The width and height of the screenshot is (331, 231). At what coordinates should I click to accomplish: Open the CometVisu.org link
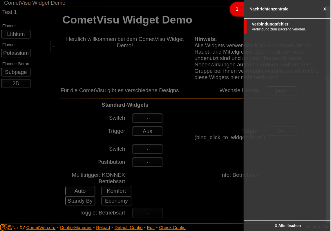41,228
